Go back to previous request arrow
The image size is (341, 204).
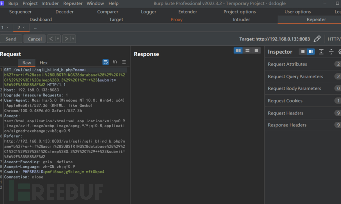tap(51, 39)
